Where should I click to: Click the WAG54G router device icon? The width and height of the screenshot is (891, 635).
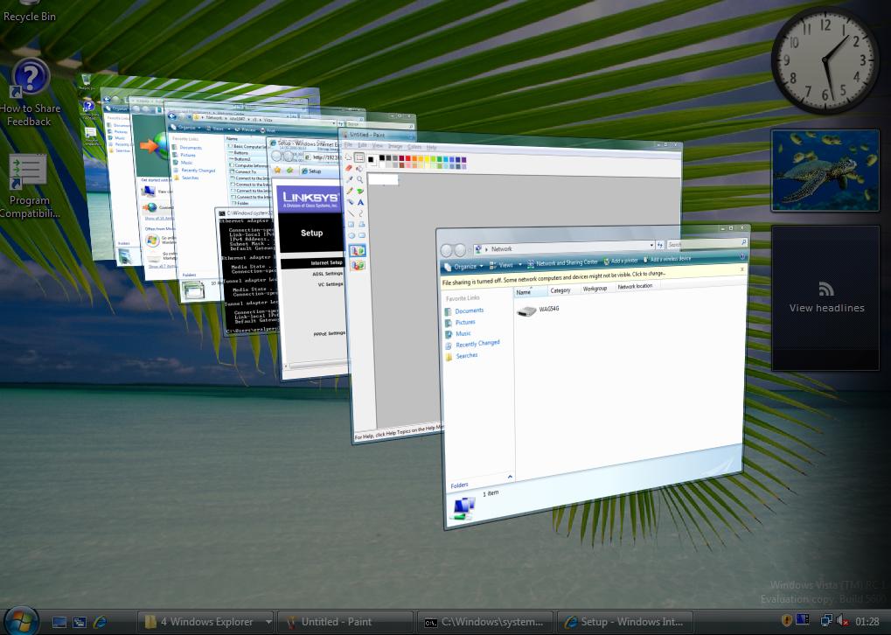coord(526,311)
